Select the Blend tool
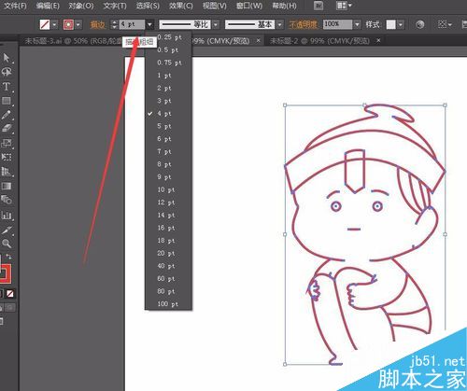 (x=7, y=200)
